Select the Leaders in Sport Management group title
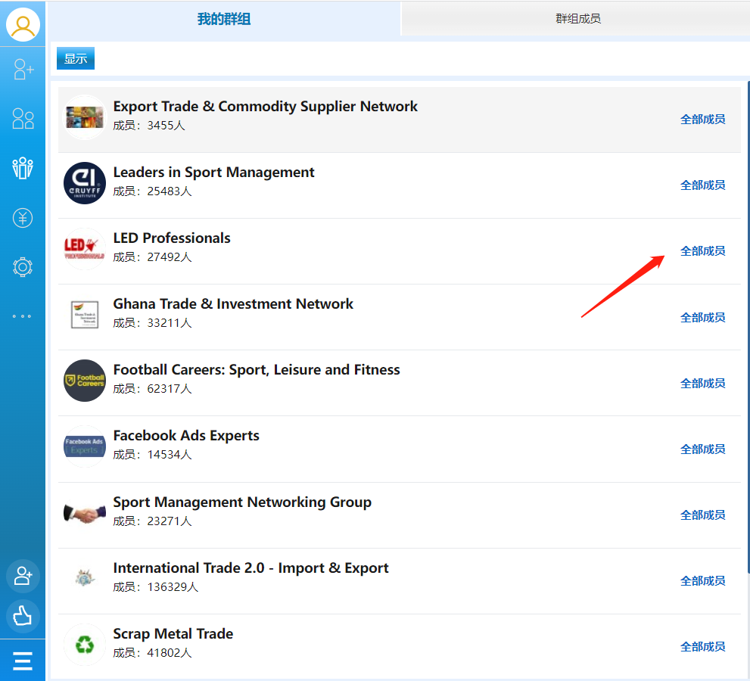The width and height of the screenshot is (750, 681). (213, 173)
